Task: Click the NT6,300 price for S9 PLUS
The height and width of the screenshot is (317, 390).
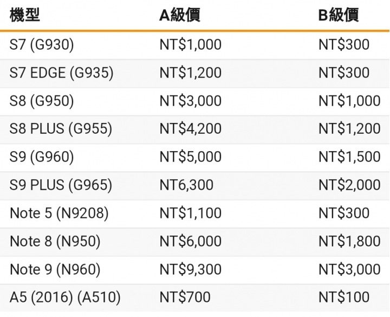Action: (x=186, y=185)
